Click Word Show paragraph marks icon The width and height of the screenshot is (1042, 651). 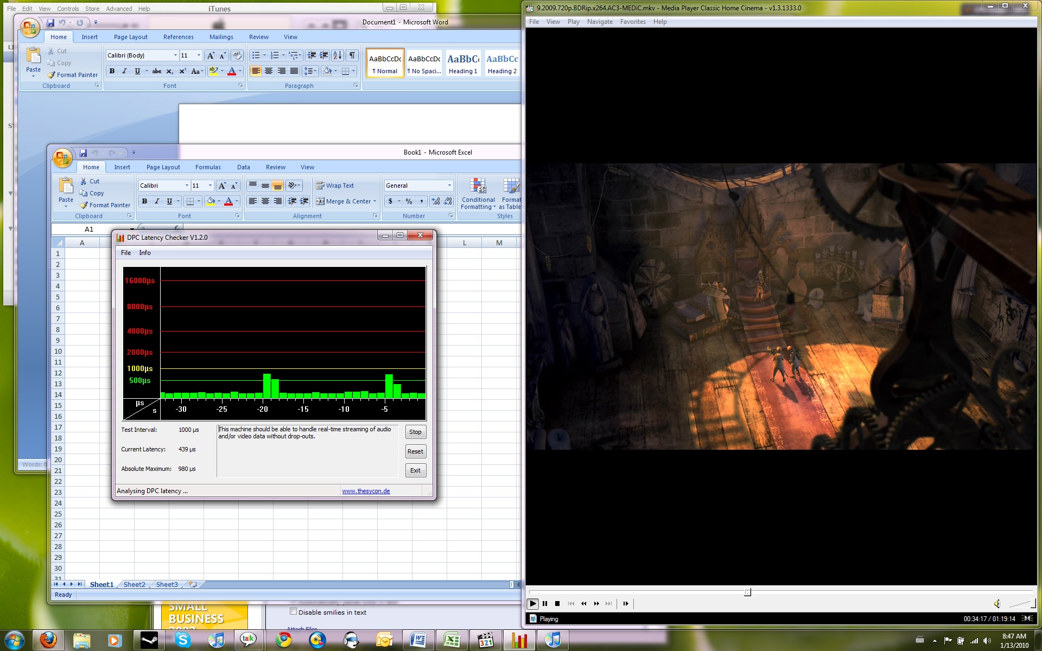point(352,55)
